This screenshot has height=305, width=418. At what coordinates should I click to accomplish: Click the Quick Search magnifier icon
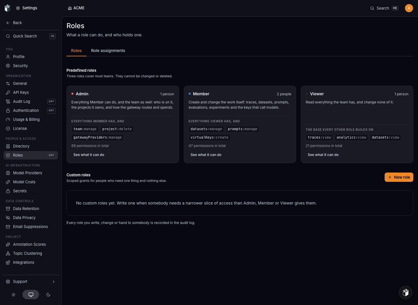pos(8,36)
